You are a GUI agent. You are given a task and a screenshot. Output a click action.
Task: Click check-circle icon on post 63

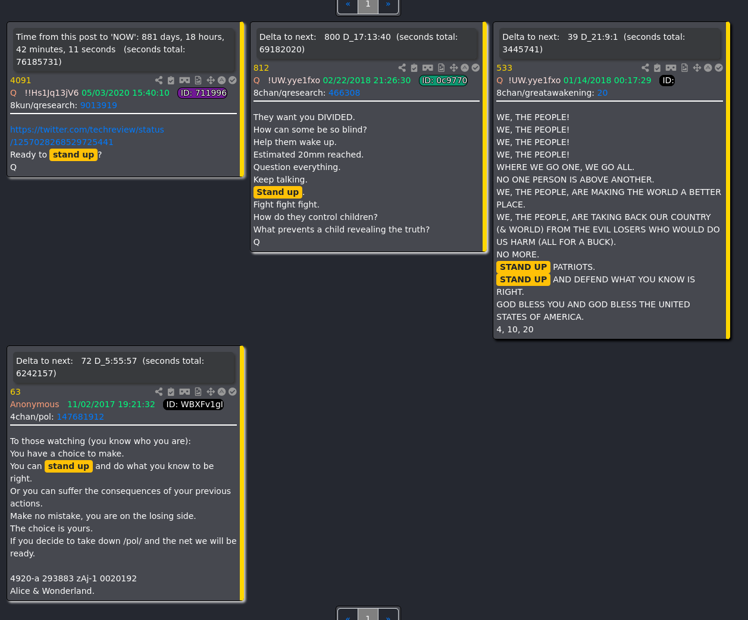pyautogui.click(x=233, y=392)
